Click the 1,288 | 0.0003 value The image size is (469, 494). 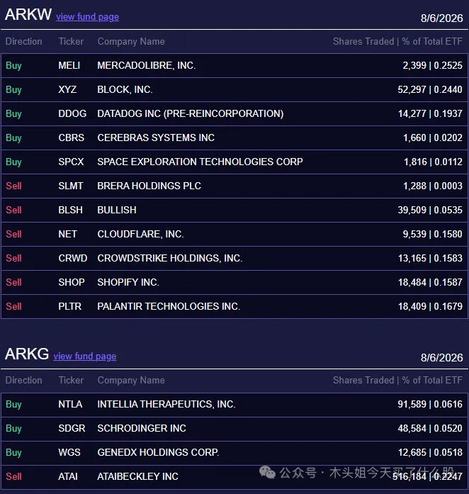433,186
